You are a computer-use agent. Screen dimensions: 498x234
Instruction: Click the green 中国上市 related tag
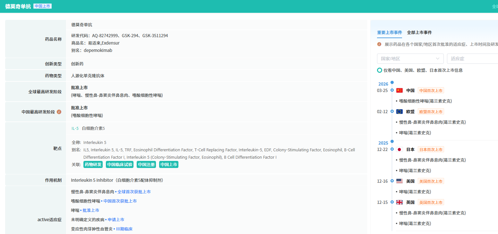pyautogui.click(x=169, y=164)
